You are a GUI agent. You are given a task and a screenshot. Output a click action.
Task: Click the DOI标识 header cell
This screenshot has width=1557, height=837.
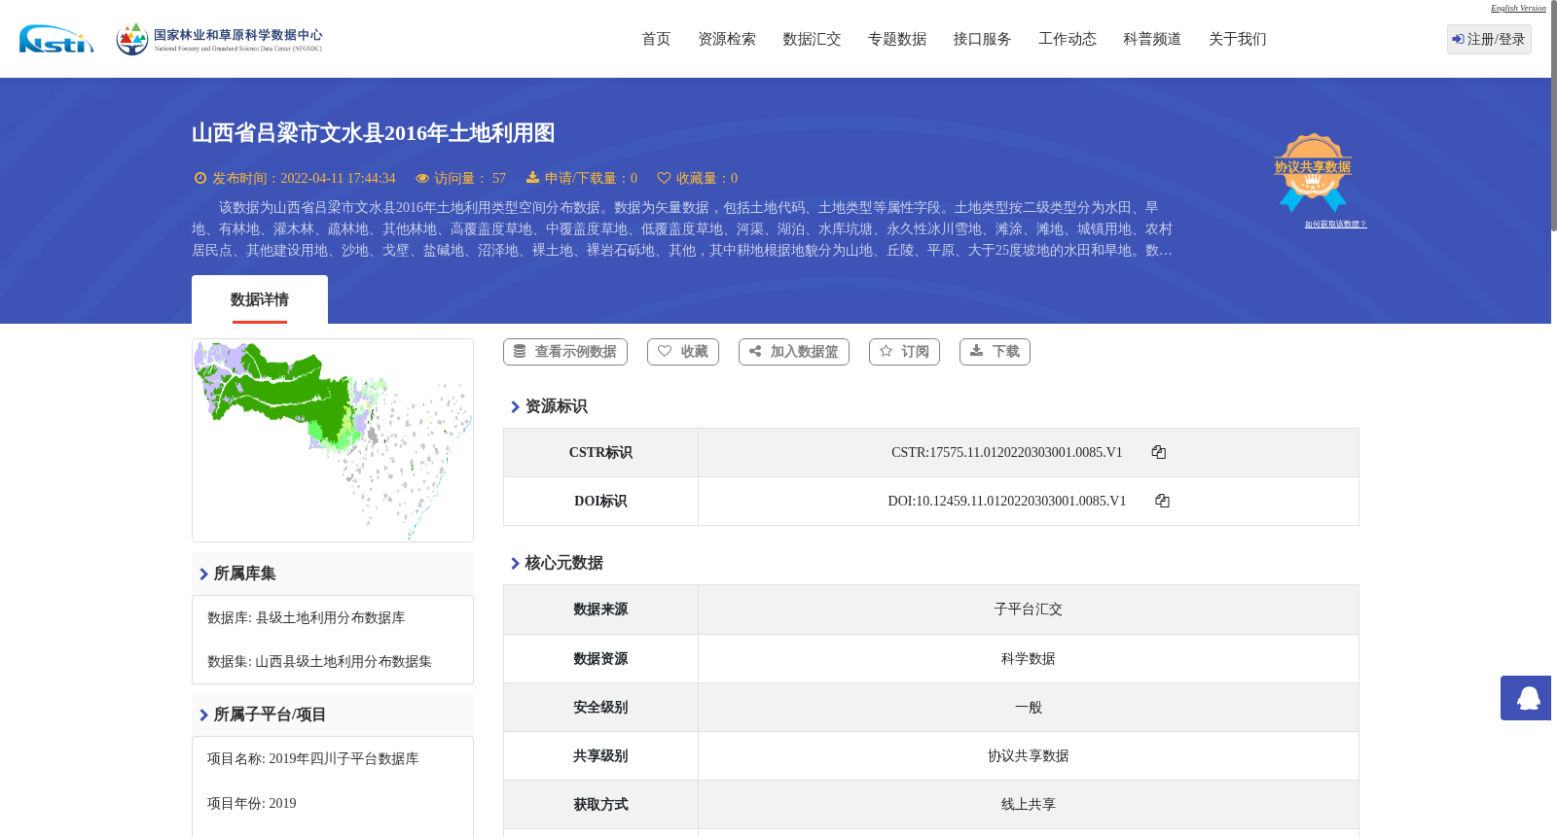[x=600, y=502]
